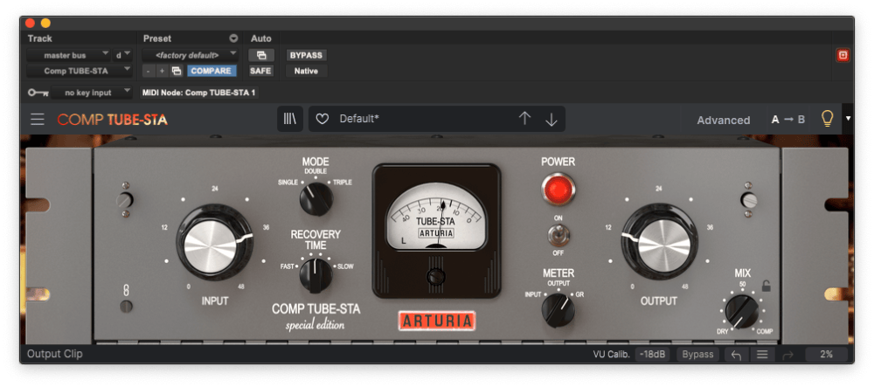Toggle the SAFE automation button
The width and height of the screenshot is (874, 387).
[x=260, y=71]
